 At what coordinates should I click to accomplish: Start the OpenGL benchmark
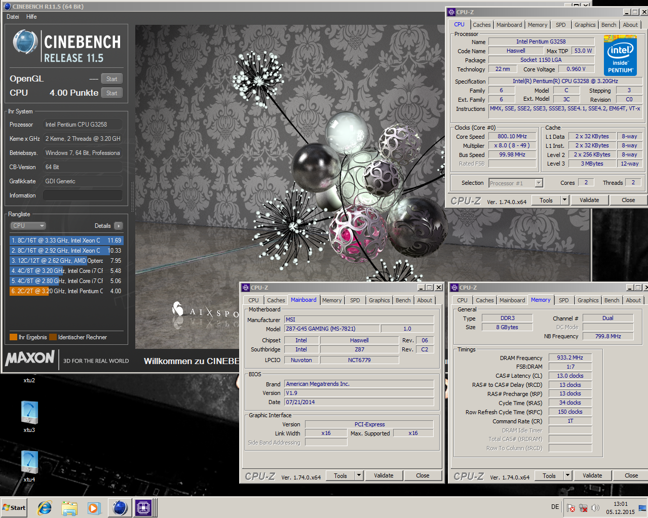tap(111, 79)
